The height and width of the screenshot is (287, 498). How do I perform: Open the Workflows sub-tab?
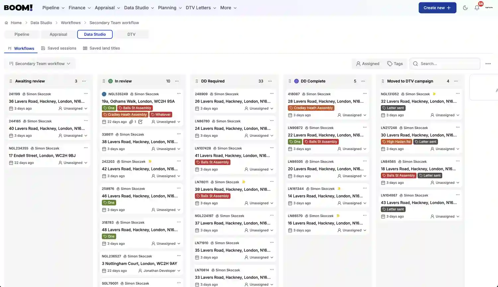click(x=21, y=48)
